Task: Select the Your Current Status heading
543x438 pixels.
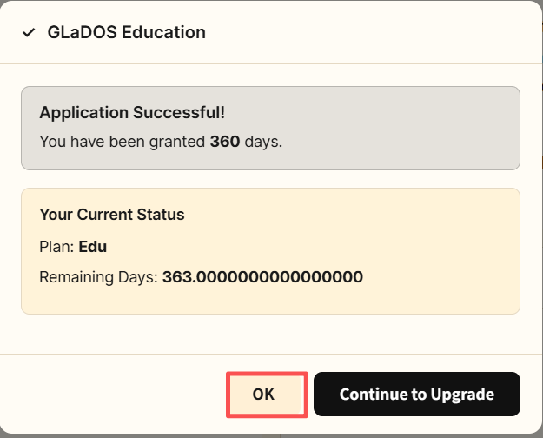Action: point(112,215)
